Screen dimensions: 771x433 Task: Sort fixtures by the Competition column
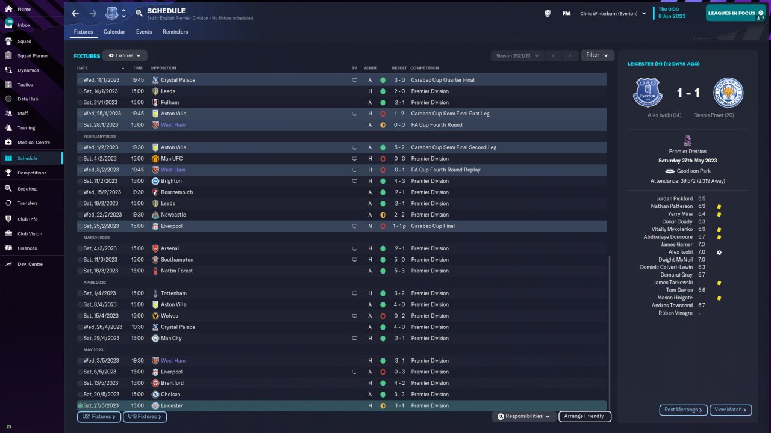425,68
